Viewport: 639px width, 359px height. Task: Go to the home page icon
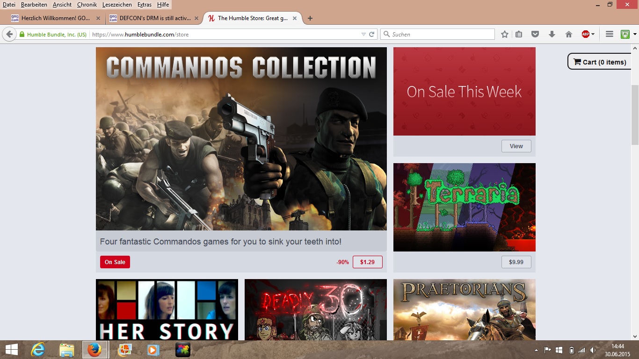click(569, 34)
